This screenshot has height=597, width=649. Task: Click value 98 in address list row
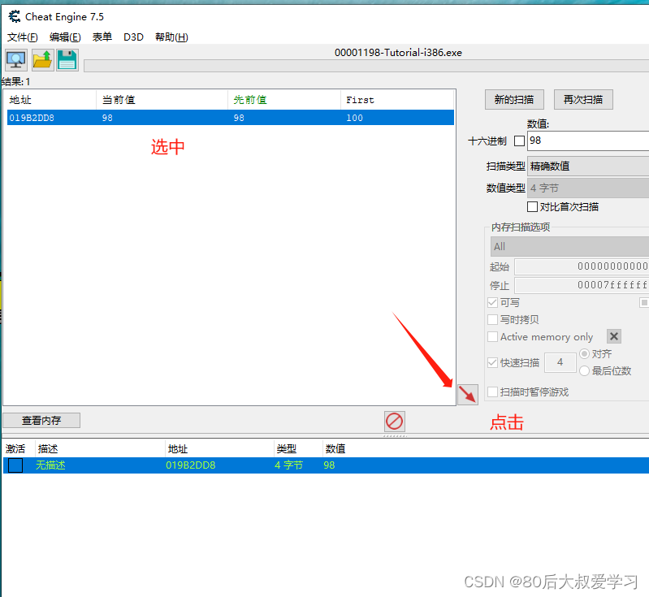coord(329,465)
